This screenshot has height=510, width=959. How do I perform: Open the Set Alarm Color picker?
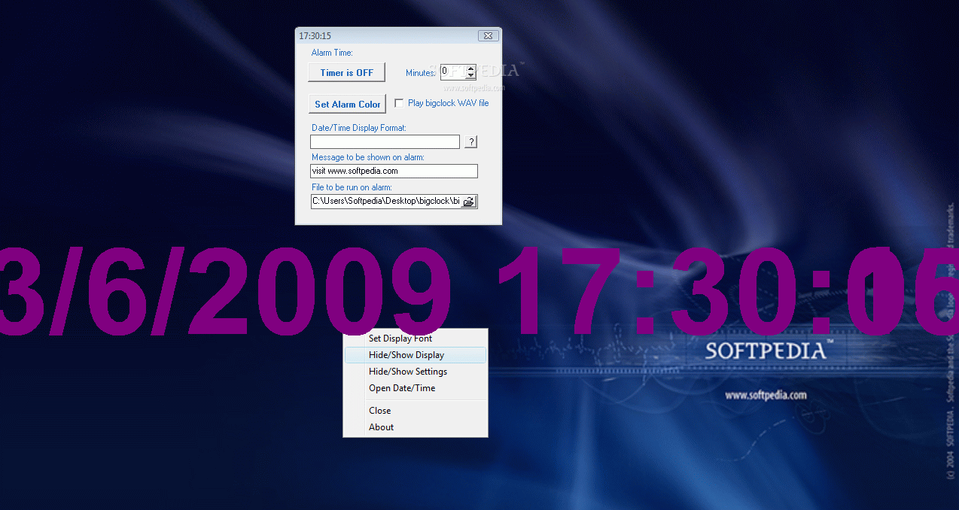click(x=347, y=104)
